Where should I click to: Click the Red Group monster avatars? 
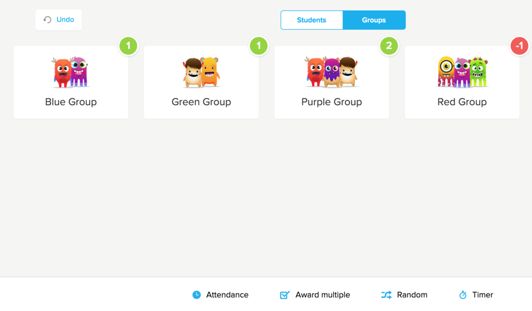click(x=462, y=72)
